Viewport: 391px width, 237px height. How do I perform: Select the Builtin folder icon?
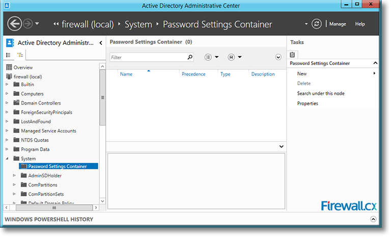(x=16, y=84)
